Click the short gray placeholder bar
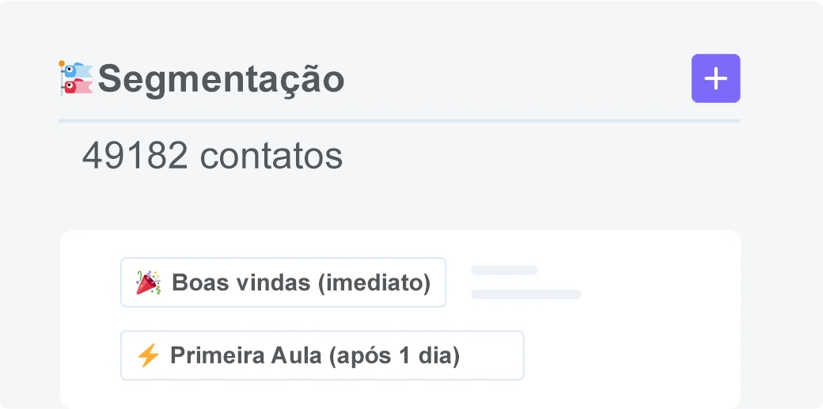This screenshot has width=823, height=409. coord(504,271)
